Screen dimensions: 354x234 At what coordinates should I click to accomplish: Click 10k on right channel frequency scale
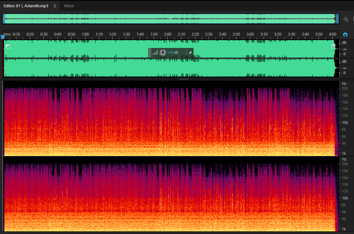(x=345, y=198)
